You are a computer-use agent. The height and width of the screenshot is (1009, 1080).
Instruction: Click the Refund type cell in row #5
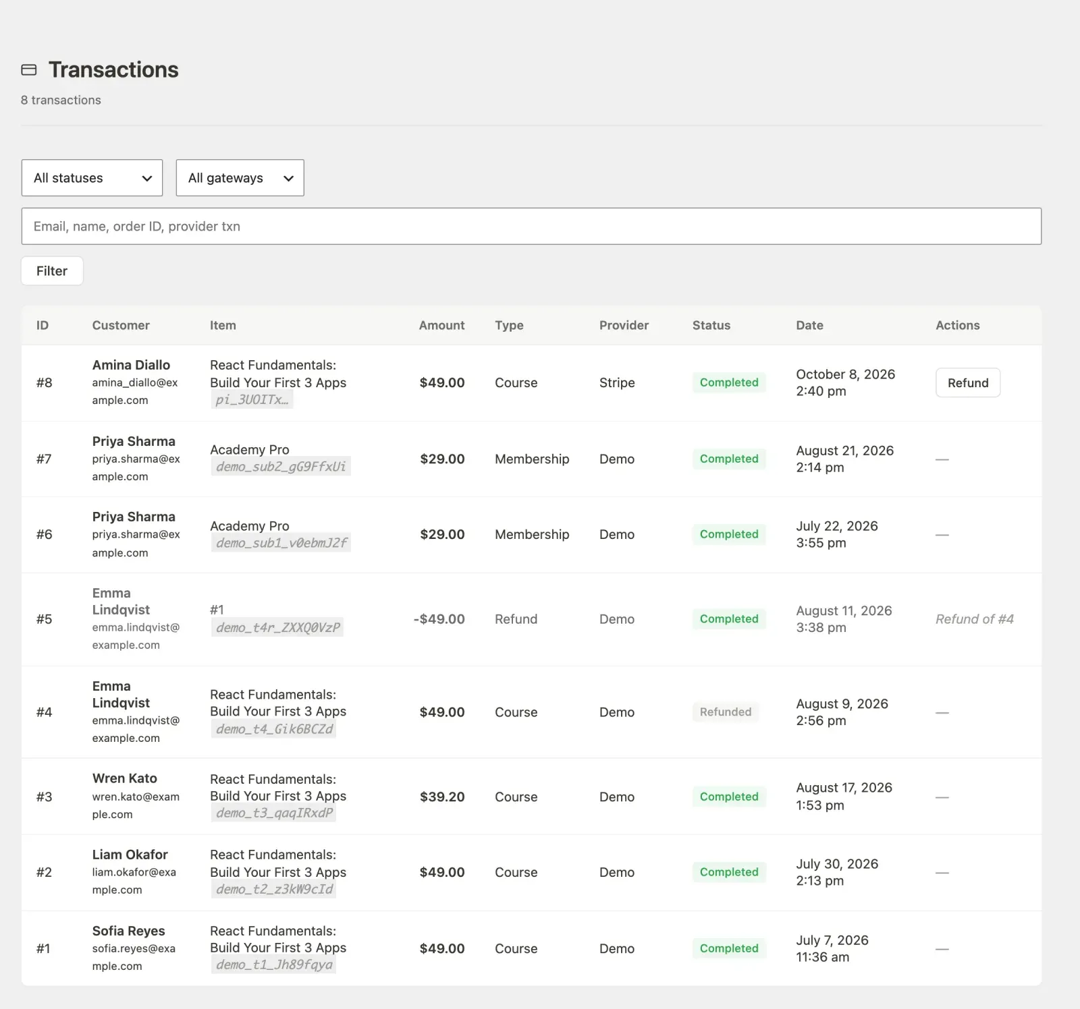[x=516, y=619]
